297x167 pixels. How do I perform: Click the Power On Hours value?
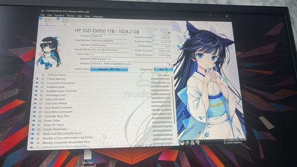tap(162, 55)
